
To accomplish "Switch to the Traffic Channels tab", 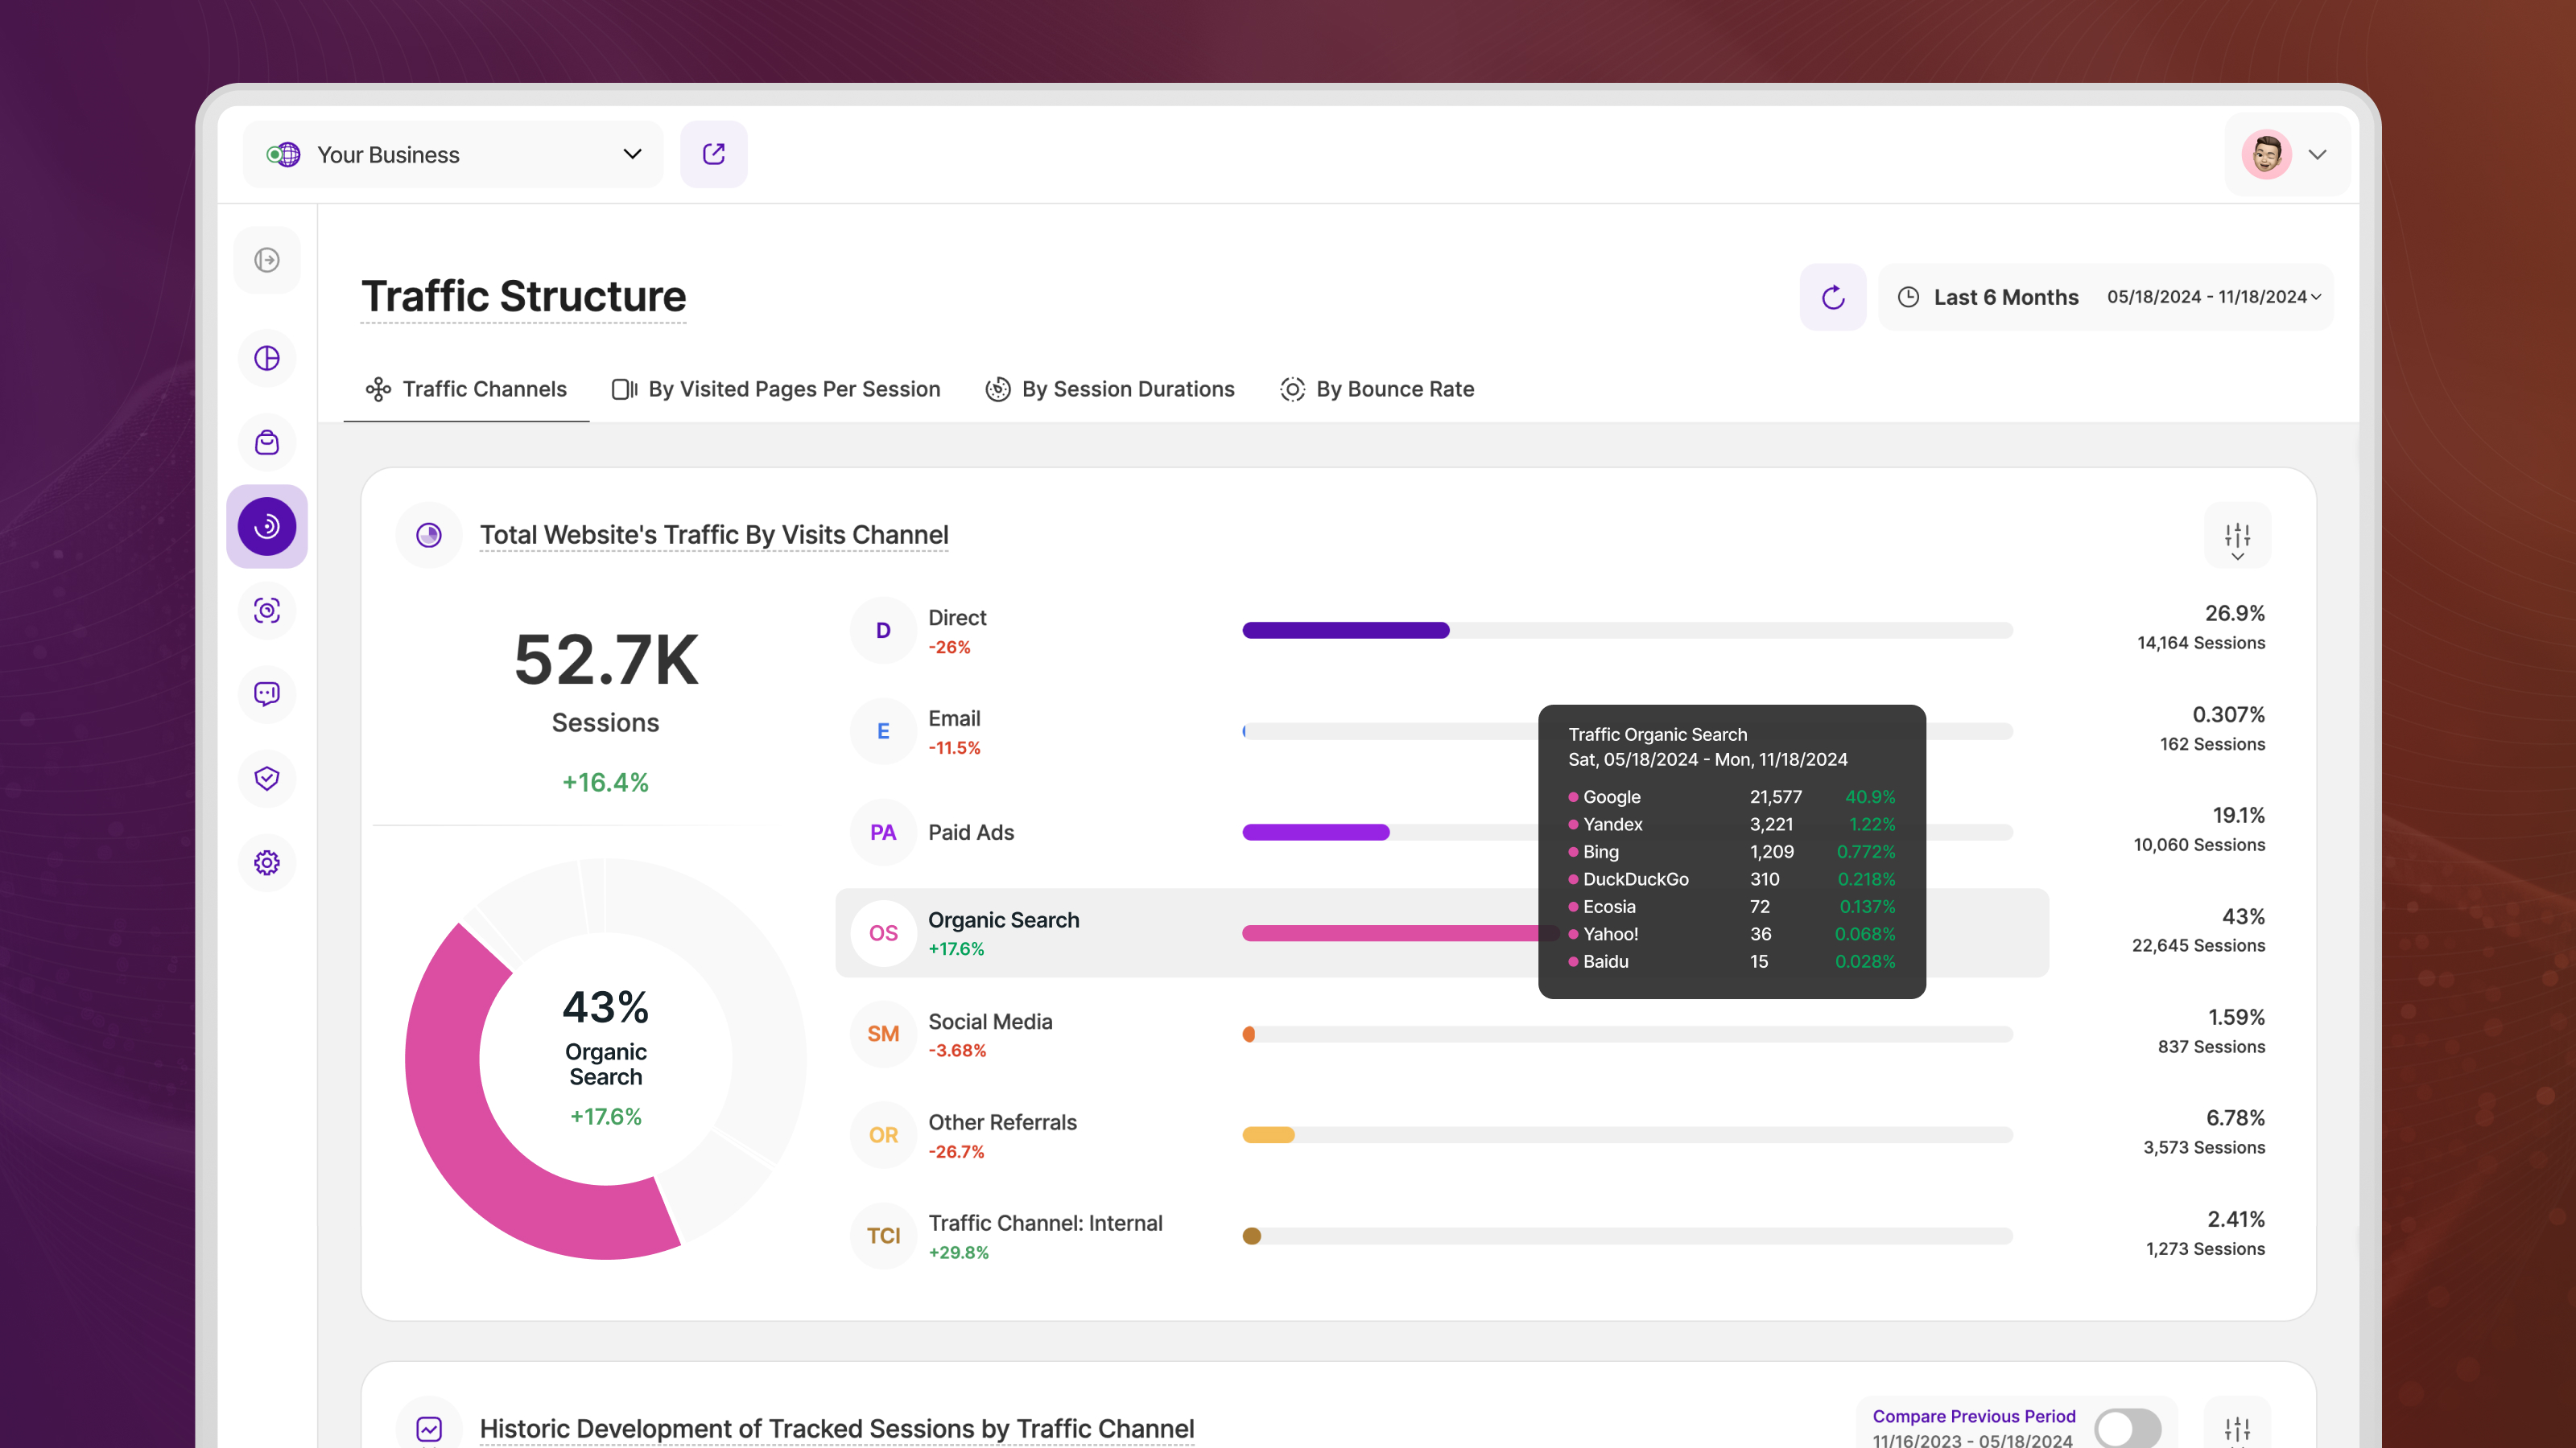I will (466, 389).
